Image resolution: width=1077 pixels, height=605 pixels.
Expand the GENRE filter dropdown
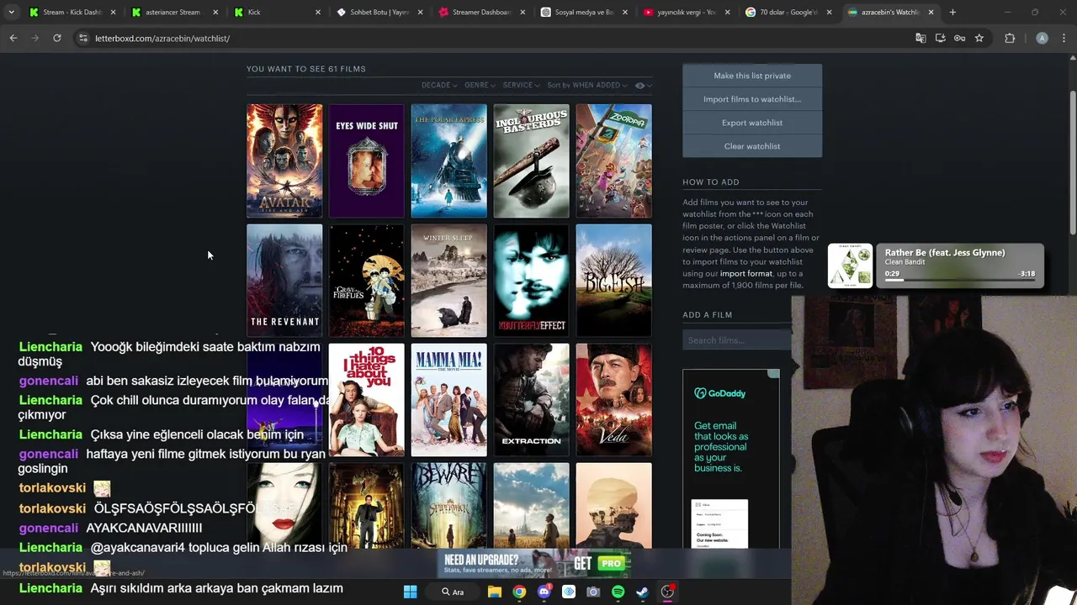click(479, 85)
